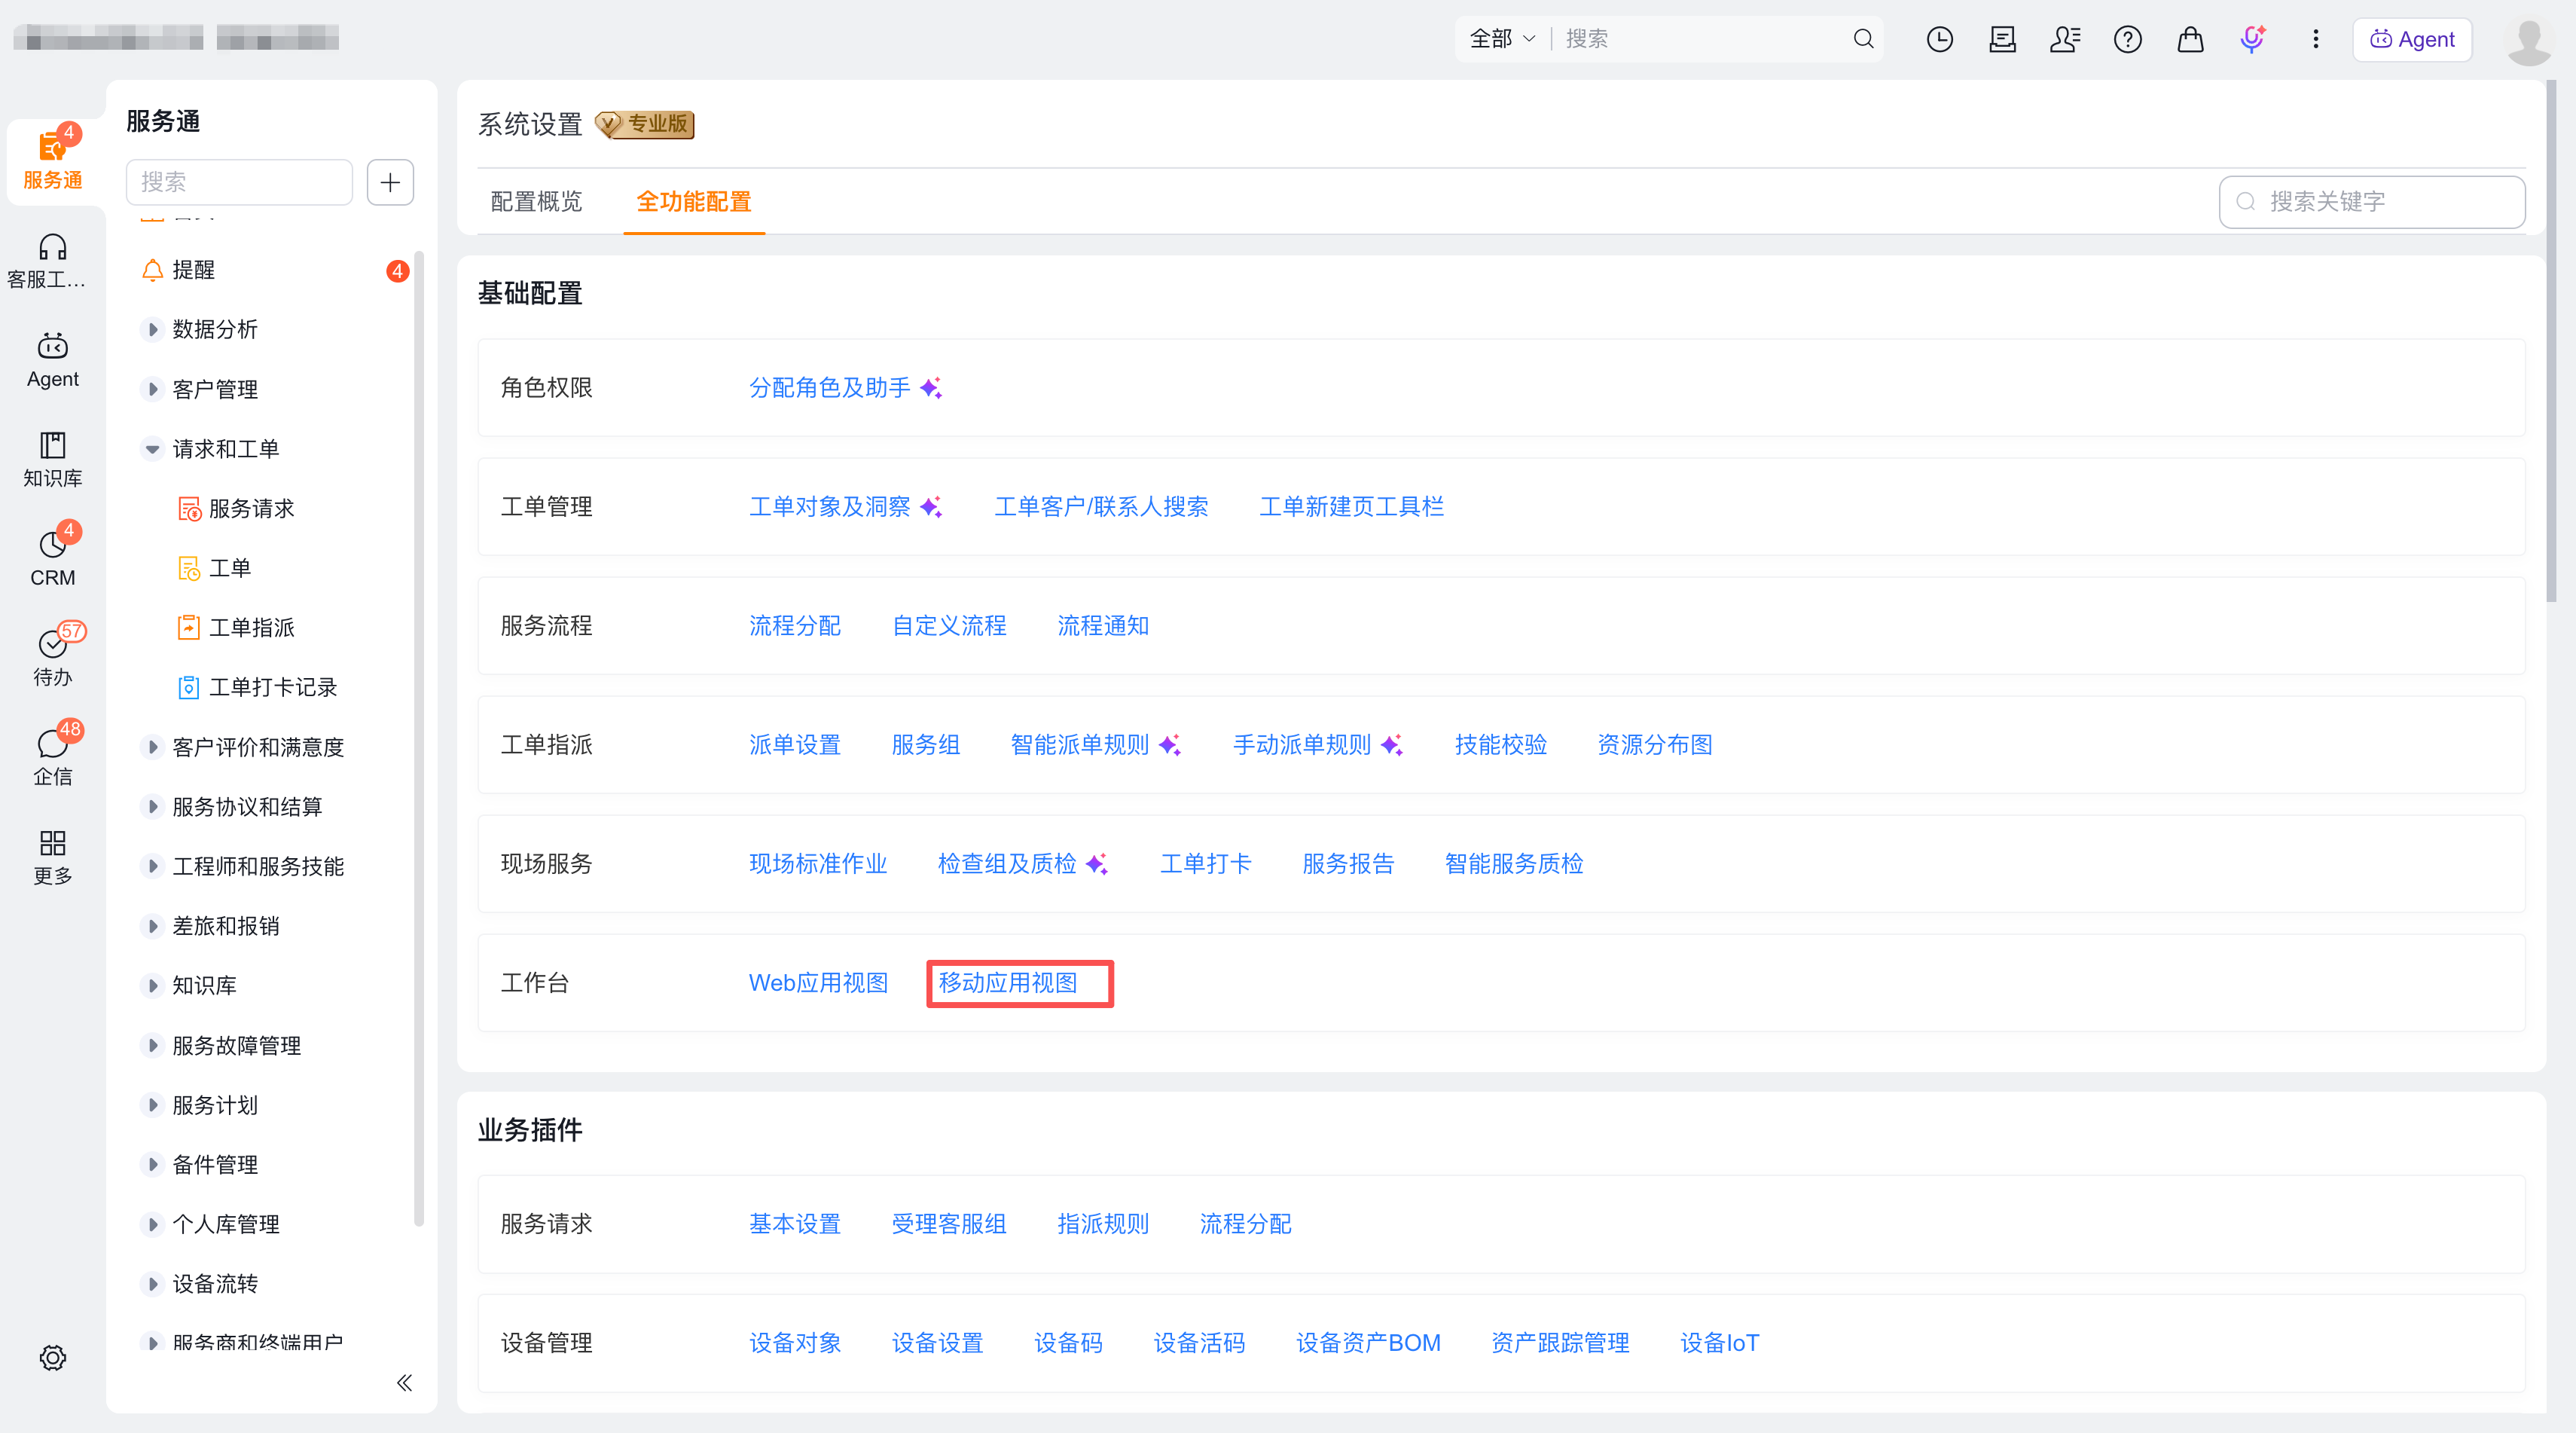Screen dimensions: 2576x1433
Task: Open the 移动应用视图 link
Action: [1007, 983]
